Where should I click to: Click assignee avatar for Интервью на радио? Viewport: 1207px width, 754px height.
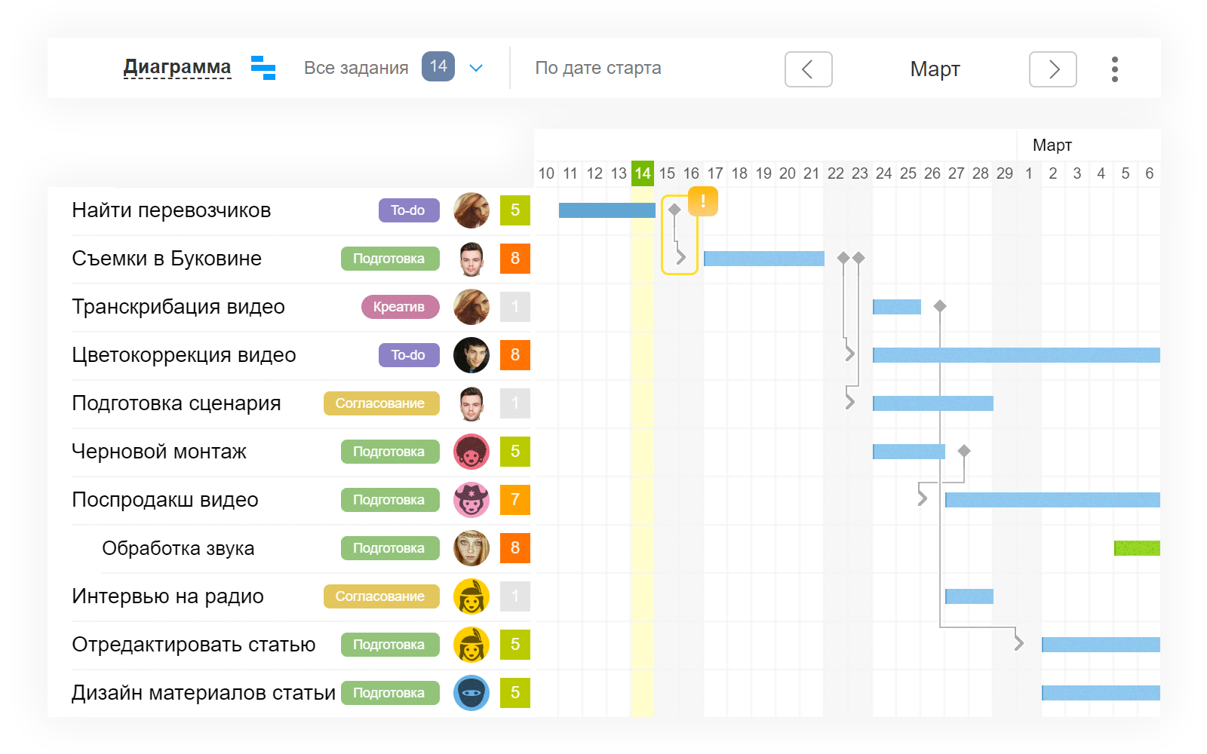[x=471, y=596]
